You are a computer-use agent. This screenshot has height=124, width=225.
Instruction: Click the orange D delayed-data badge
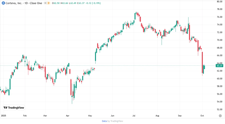48,3
